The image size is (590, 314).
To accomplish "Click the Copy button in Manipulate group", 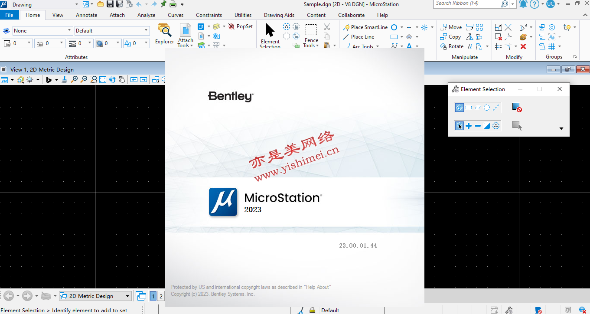I will [x=450, y=37].
